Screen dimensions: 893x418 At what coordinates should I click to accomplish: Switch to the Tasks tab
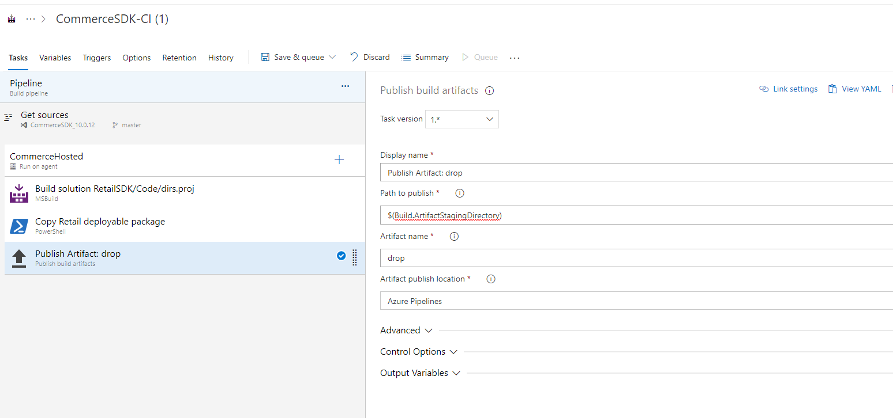[x=18, y=58]
